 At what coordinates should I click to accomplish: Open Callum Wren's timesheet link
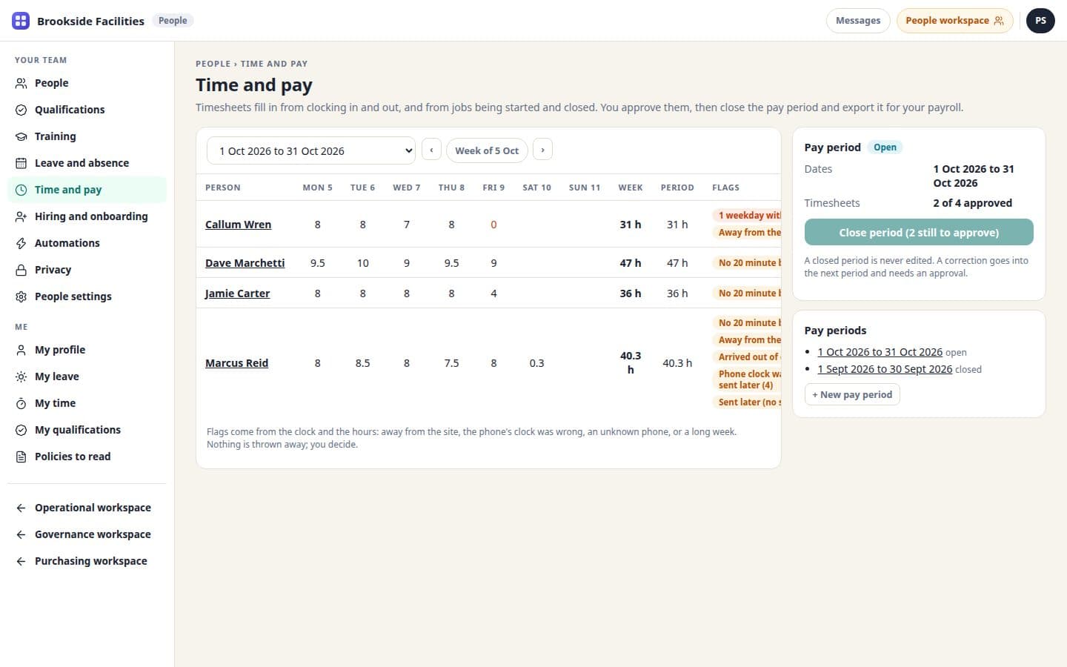click(238, 225)
